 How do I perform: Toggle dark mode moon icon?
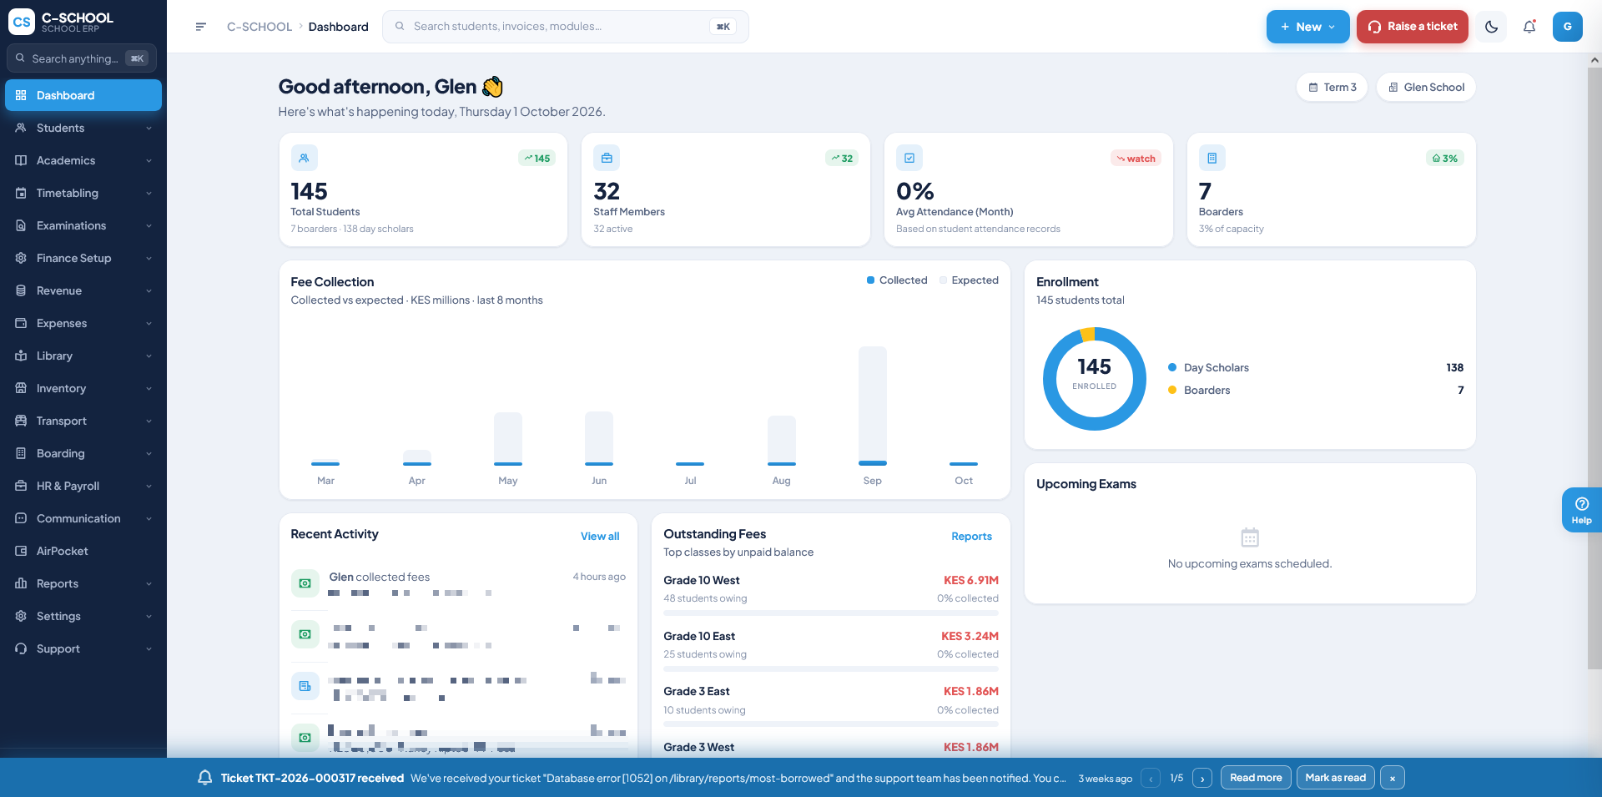click(x=1491, y=27)
